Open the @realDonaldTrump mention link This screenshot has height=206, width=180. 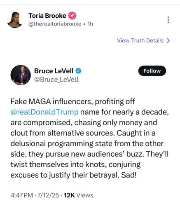coord(44,112)
